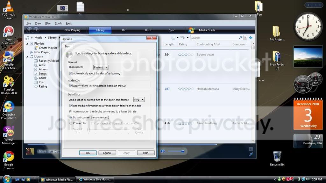Select Recently Added in Library tree
The height and width of the screenshot is (183, 326).
coord(46,61)
